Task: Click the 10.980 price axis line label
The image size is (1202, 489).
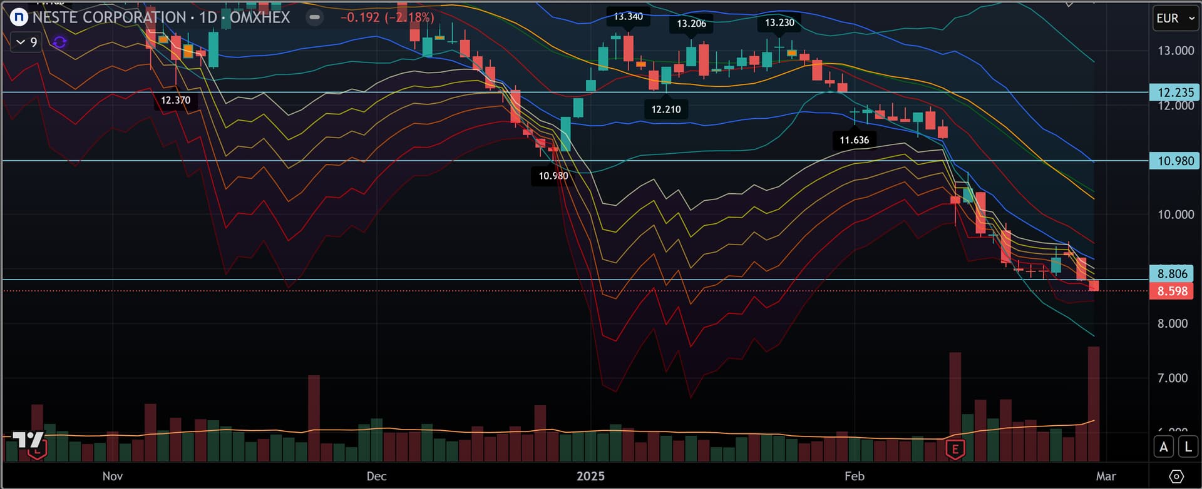Action: tap(1175, 161)
